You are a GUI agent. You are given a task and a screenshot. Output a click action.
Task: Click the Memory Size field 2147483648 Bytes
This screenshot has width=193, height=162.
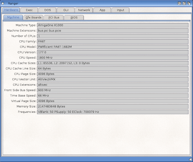[x=113, y=106]
